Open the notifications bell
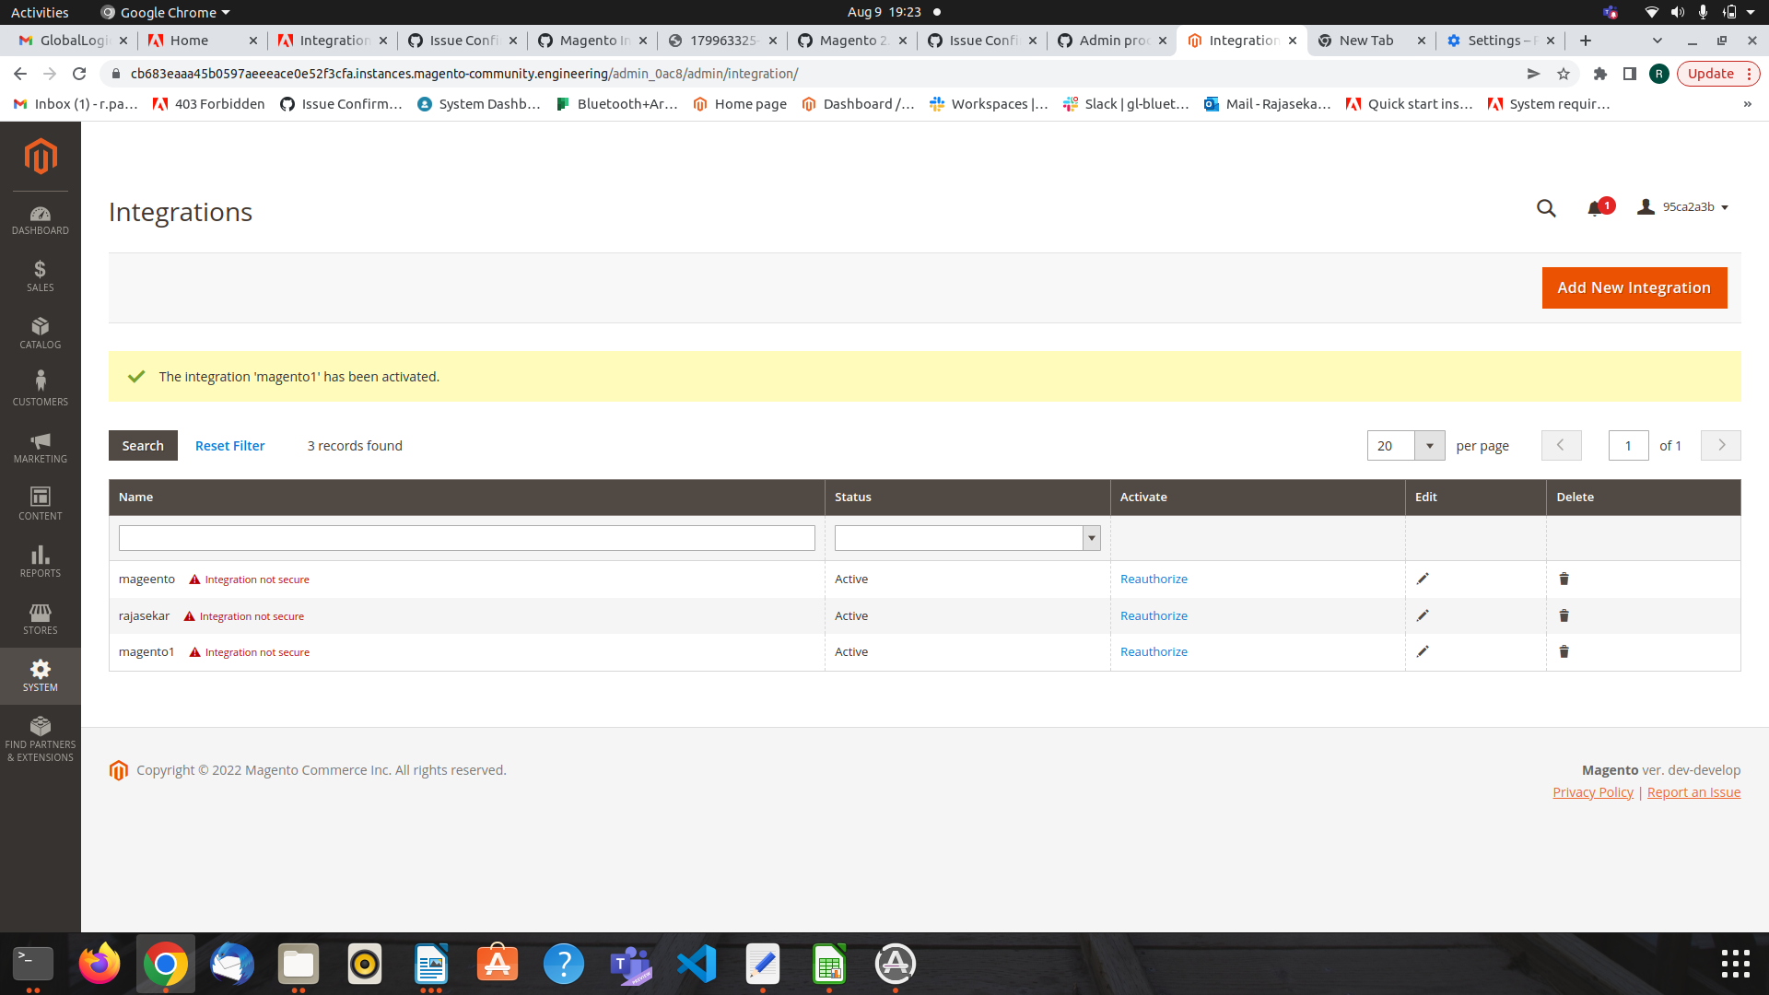 click(x=1597, y=207)
